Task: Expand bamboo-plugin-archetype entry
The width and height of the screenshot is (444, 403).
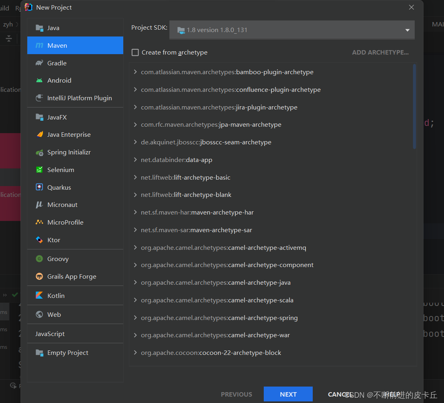Action: coord(135,72)
